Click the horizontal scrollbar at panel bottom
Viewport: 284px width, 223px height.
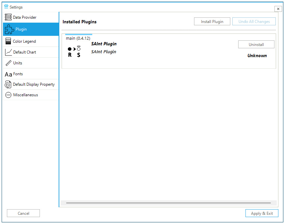pyautogui.click(x=168, y=203)
